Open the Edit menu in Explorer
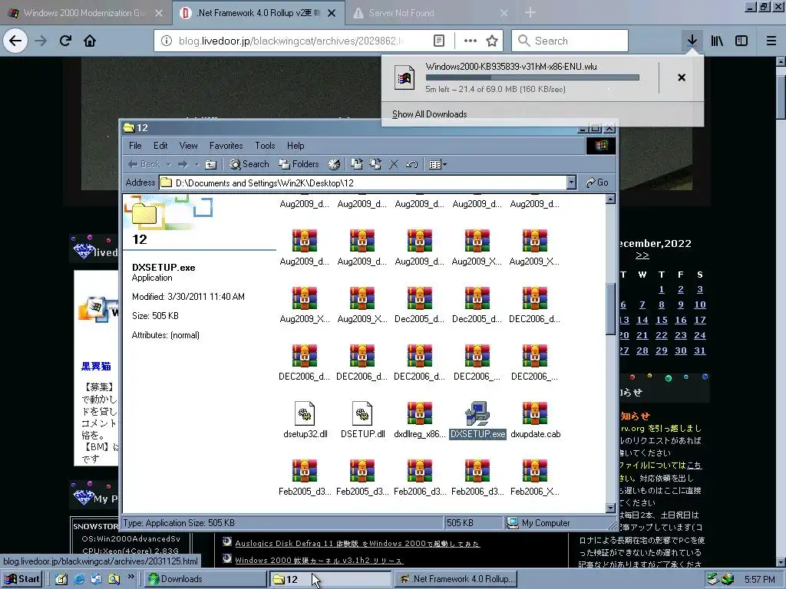Viewport: 786px width, 589px height. pyautogui.click(x=160, y=146)
